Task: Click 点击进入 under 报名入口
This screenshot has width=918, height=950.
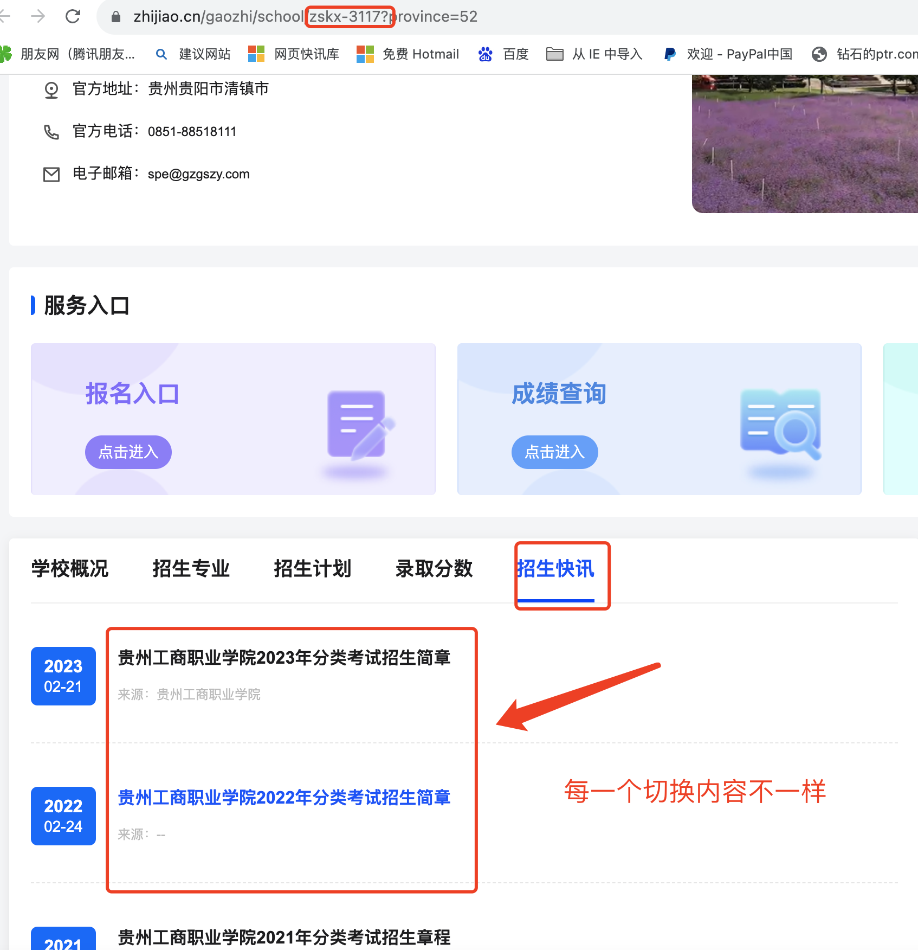Action: tap(128, 452)
